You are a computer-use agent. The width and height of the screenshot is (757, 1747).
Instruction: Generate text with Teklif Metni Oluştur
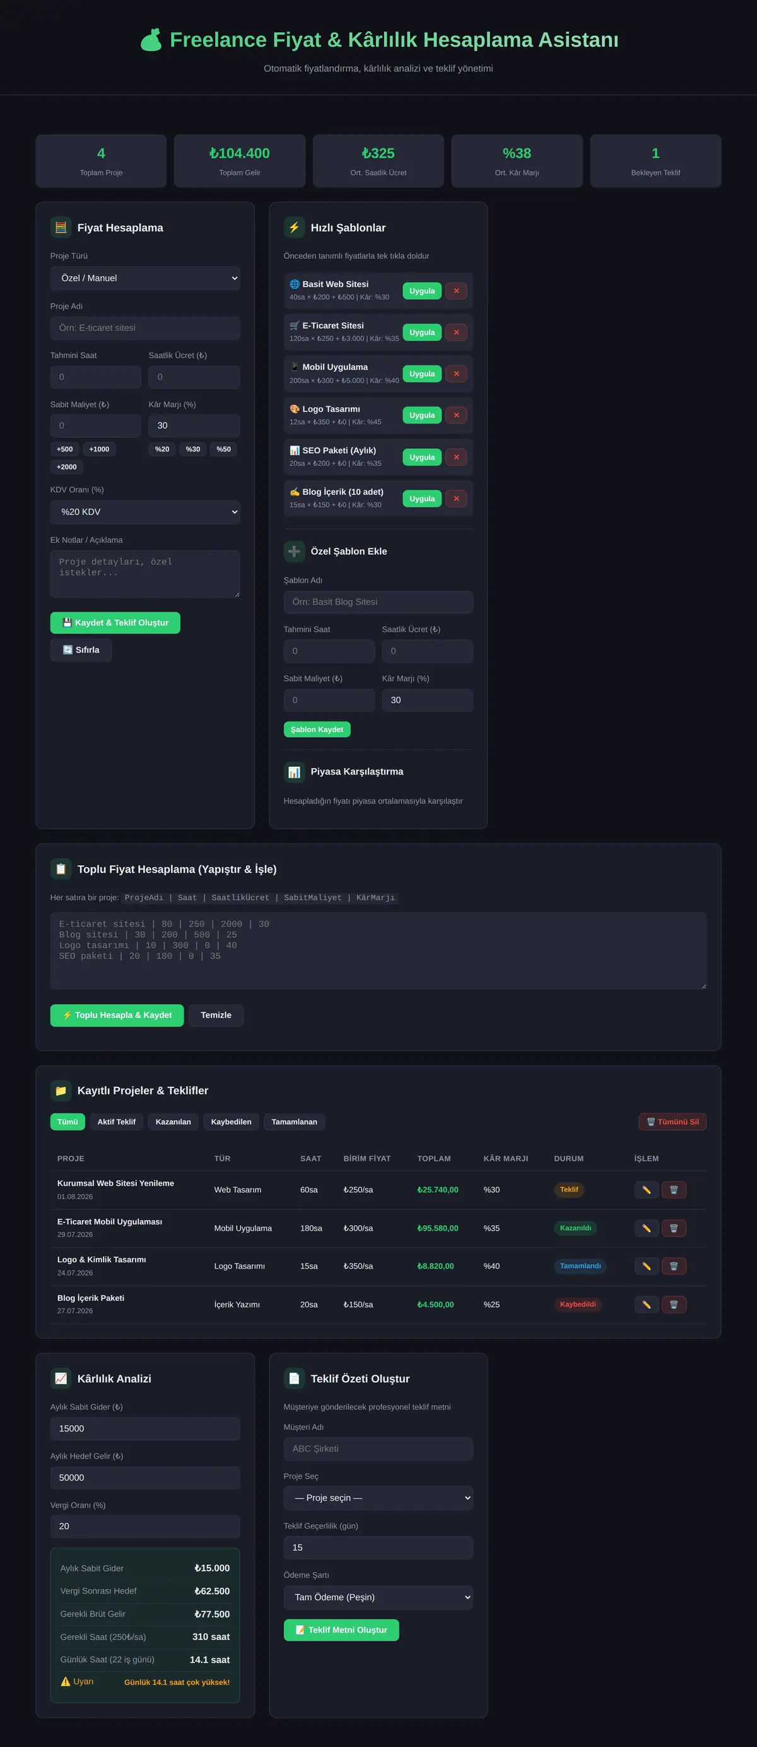click(341, 1630)
